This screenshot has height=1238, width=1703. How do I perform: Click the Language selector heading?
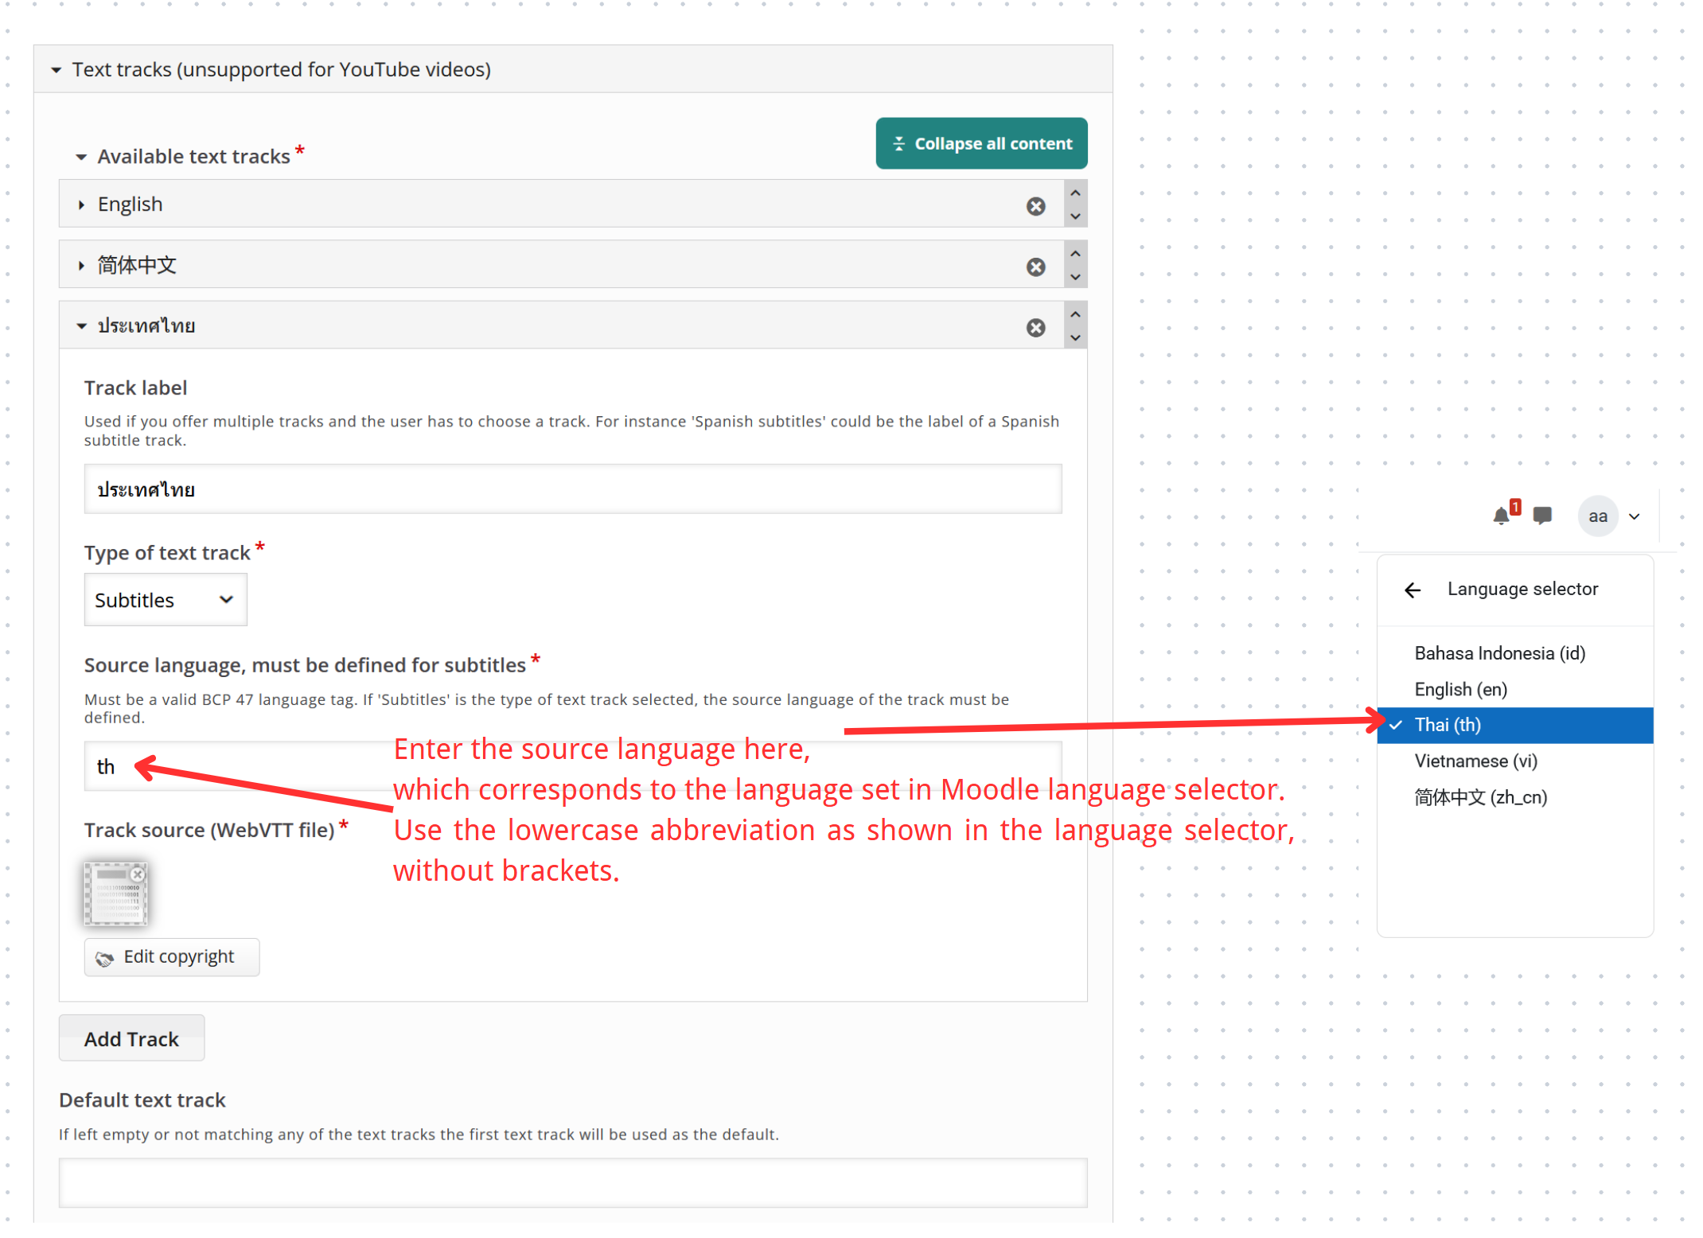(1522, 590)
